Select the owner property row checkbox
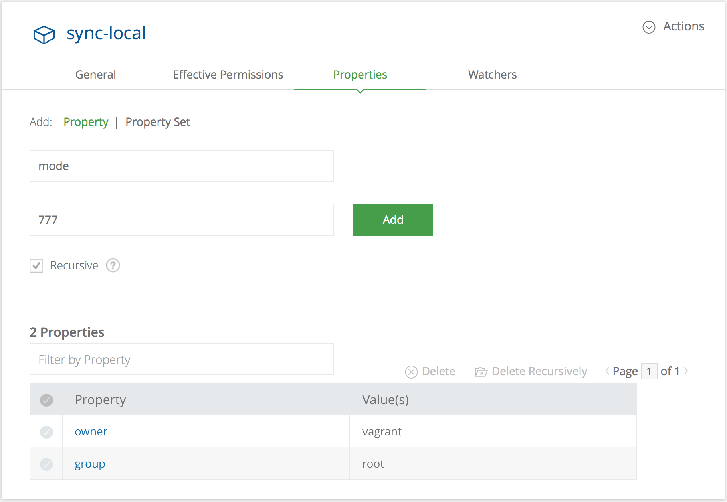The width and height of the screenshot is (727, 502). (46, 432)
